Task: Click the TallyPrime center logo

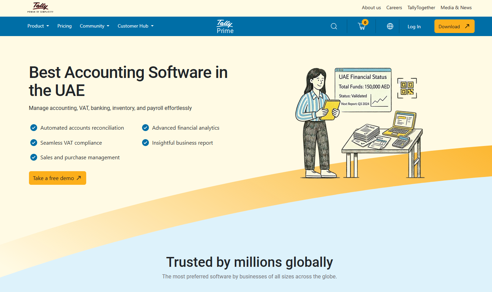Action: [x=225, y=27]
